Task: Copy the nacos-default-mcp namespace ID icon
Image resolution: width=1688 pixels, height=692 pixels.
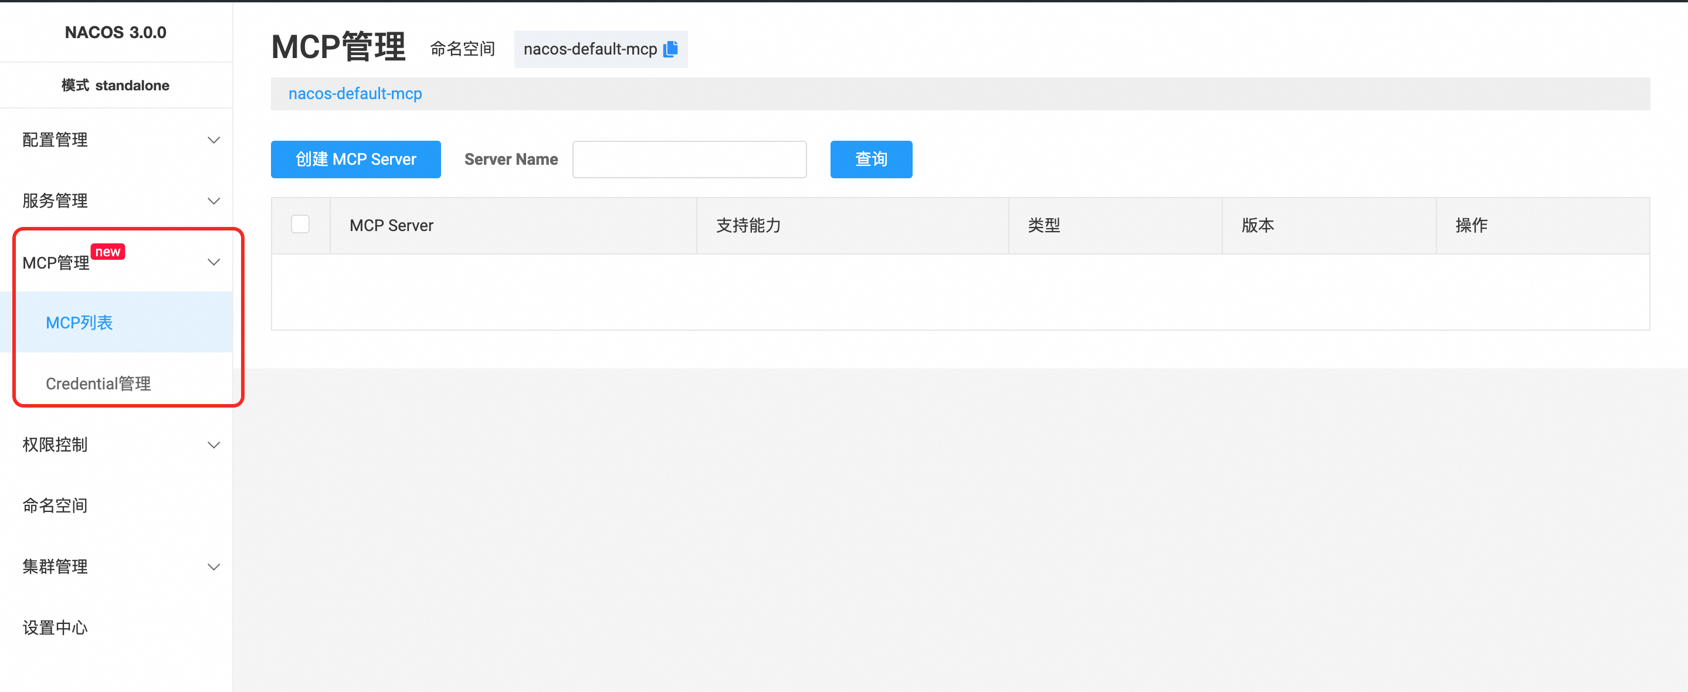Action: click(x=670, y=49)
